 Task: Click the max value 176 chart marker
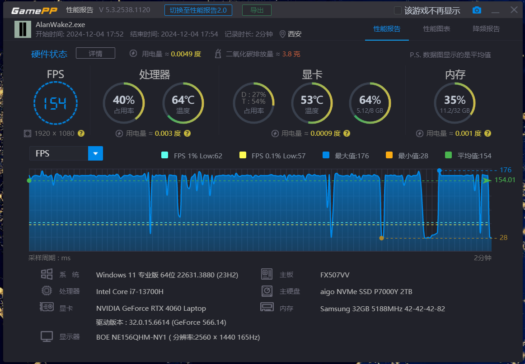point(439,170)
